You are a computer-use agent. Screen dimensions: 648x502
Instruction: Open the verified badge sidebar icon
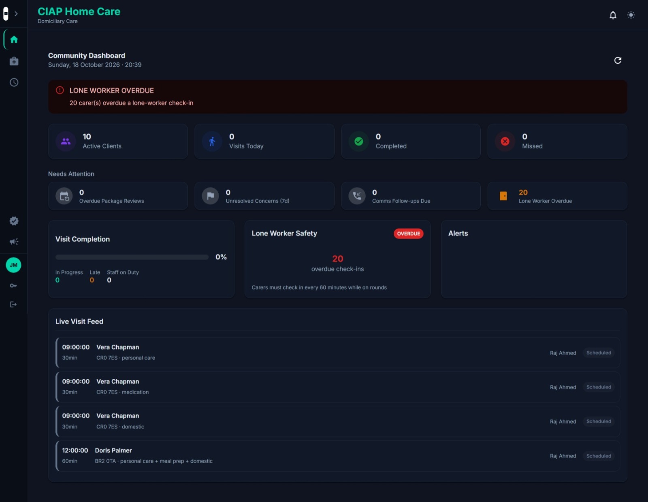tap(14, 221)
